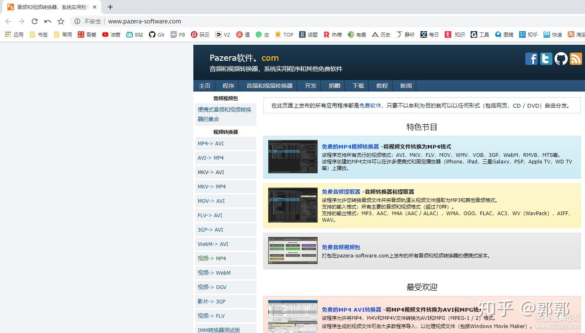Open the 书签 bookmark folder
Image resolution: width=585 pixels, height=333 pixels.
point(39,34)
